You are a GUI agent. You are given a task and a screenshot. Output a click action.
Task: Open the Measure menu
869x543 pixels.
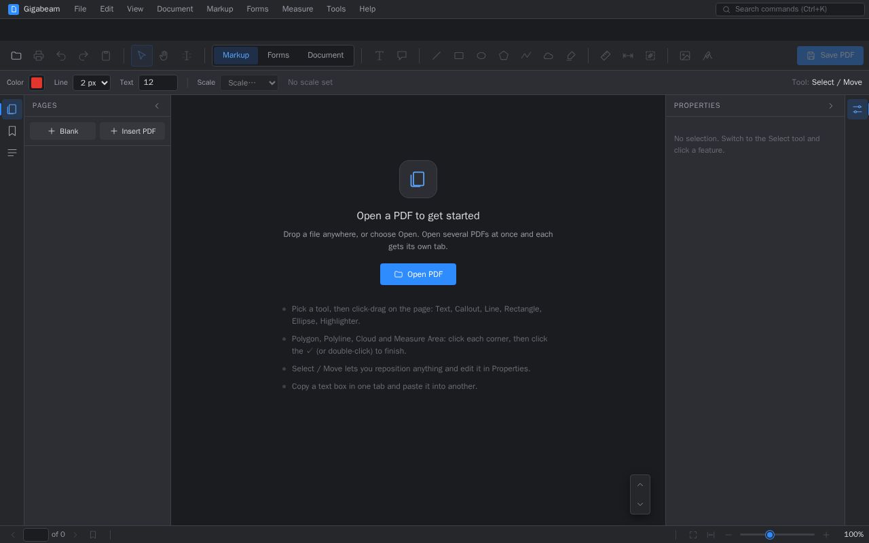pos(297,9)
